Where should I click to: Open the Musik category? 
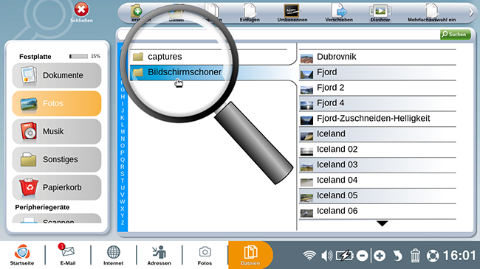pos(57,131)
